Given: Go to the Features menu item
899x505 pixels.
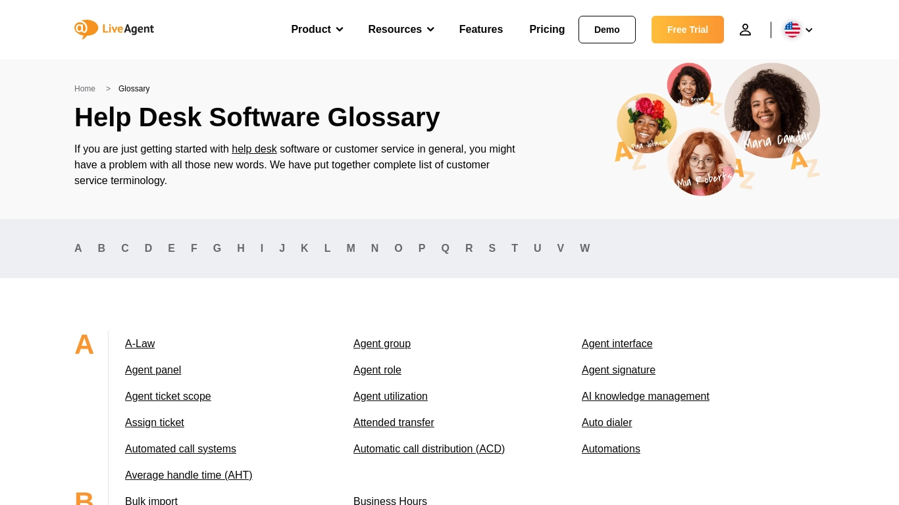Looking at the screenshot, I should pos(480,30).
